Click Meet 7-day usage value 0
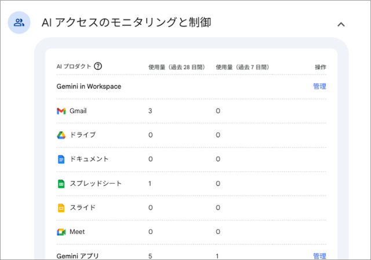Screen dimensions: 371x260 click(218, 232)
